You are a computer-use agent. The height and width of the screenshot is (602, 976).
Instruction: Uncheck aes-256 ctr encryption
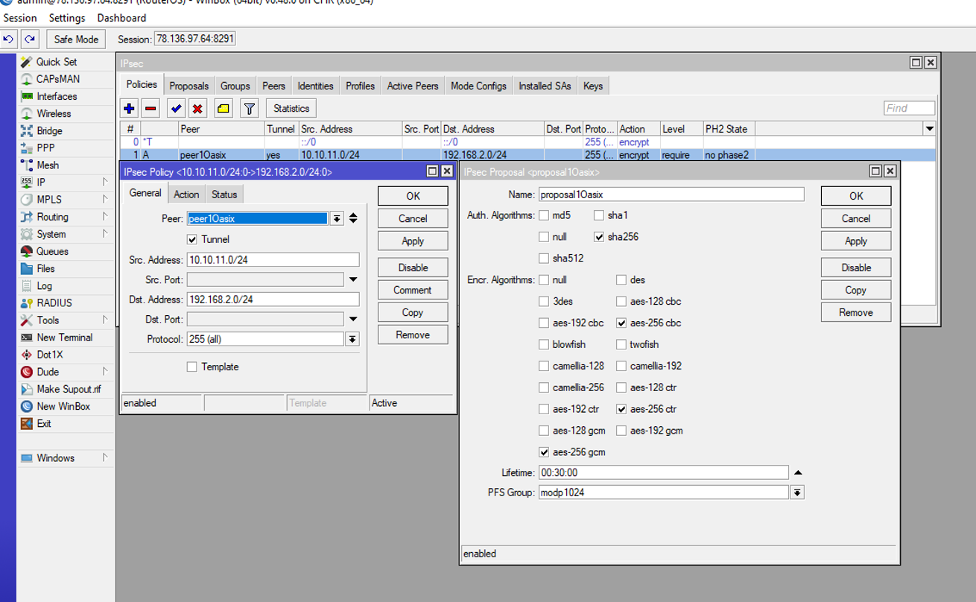tap(621, 409)
